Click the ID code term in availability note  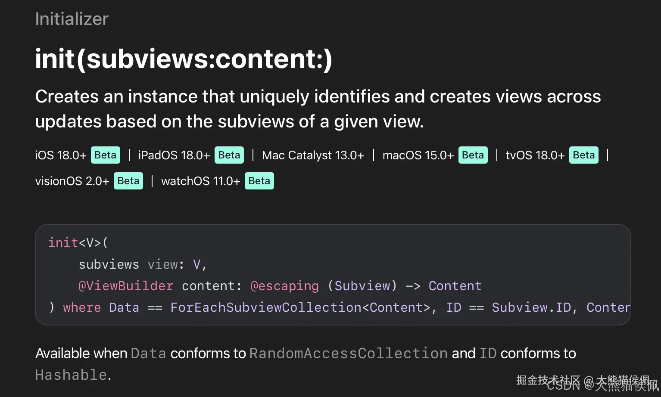[488, 354]
